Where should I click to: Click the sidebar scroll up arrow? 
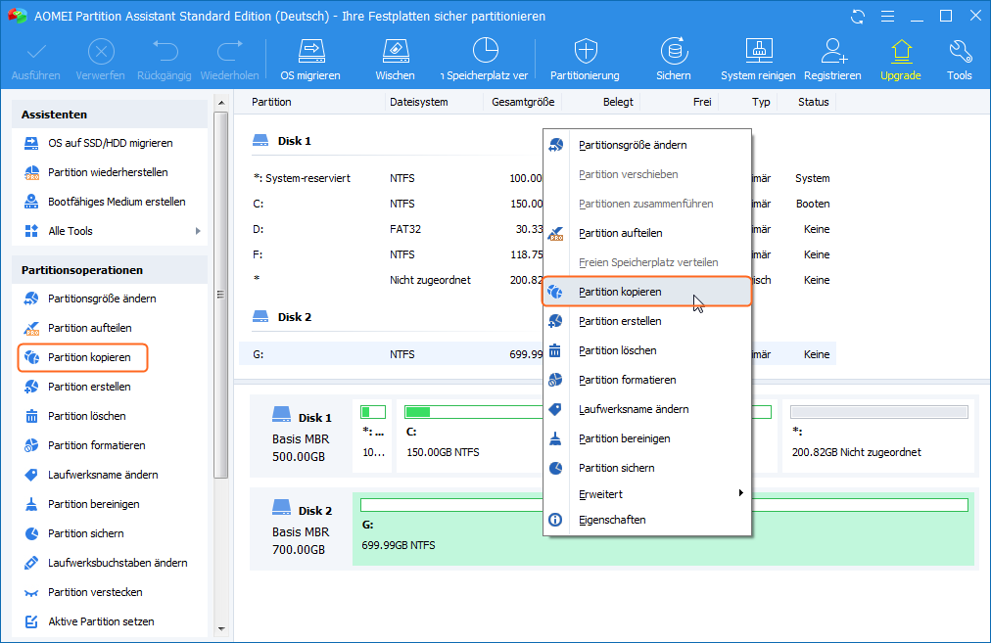click(221, 103)
